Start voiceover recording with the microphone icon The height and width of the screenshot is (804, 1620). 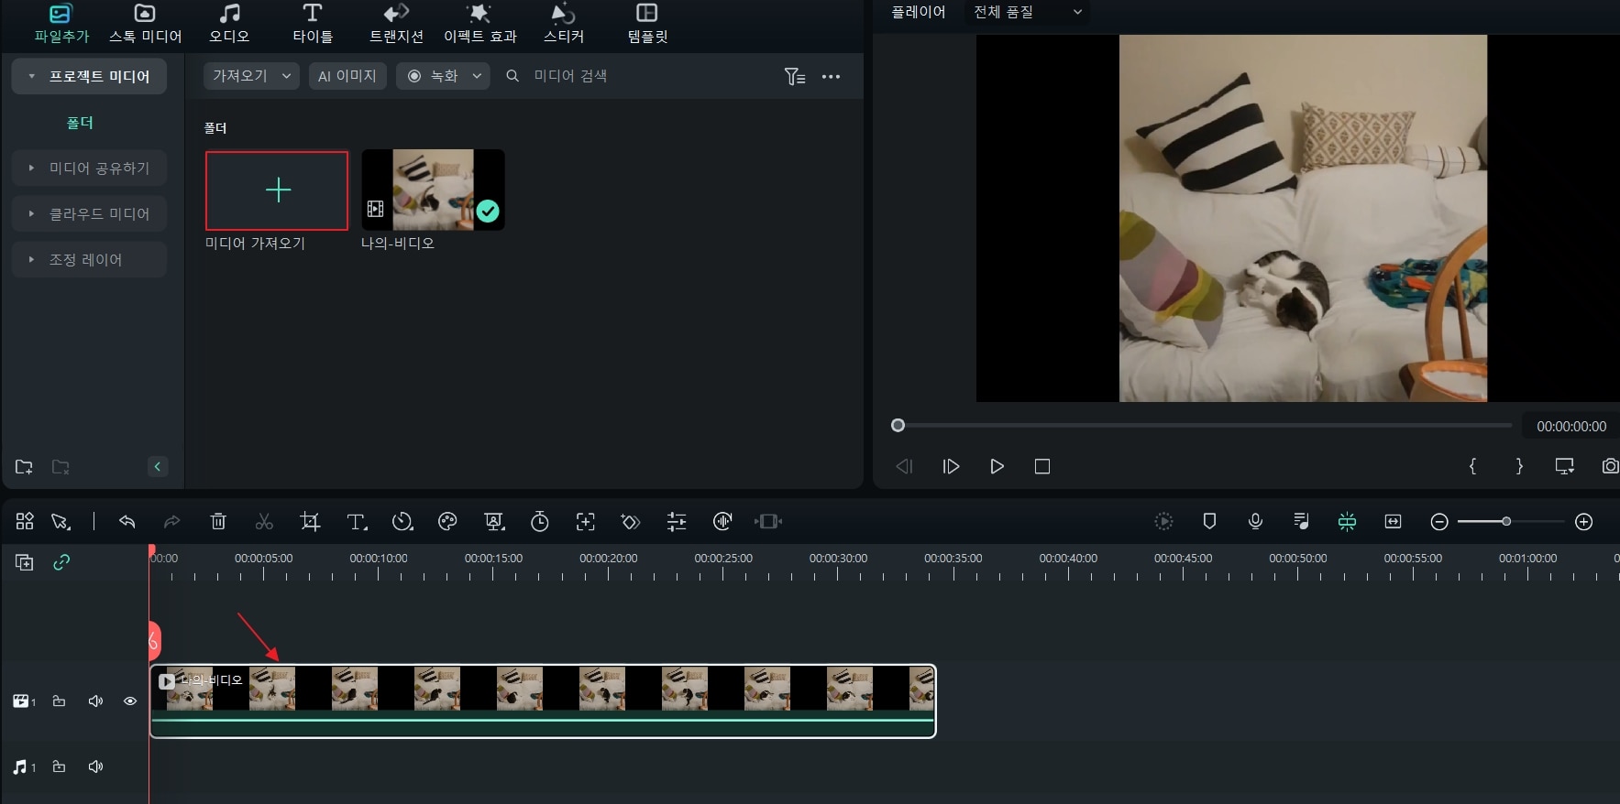[1255, 522]
